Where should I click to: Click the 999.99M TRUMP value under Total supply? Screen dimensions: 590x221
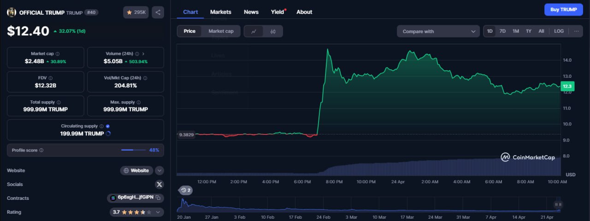click(x=46, y=110)
